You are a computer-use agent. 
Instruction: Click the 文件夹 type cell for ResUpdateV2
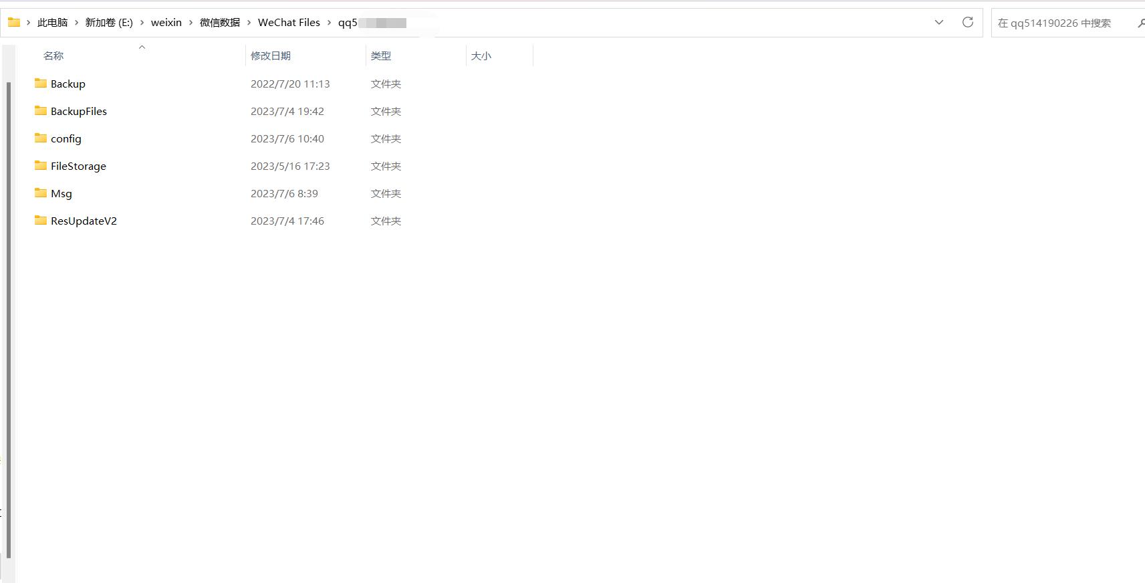point(386,221)
